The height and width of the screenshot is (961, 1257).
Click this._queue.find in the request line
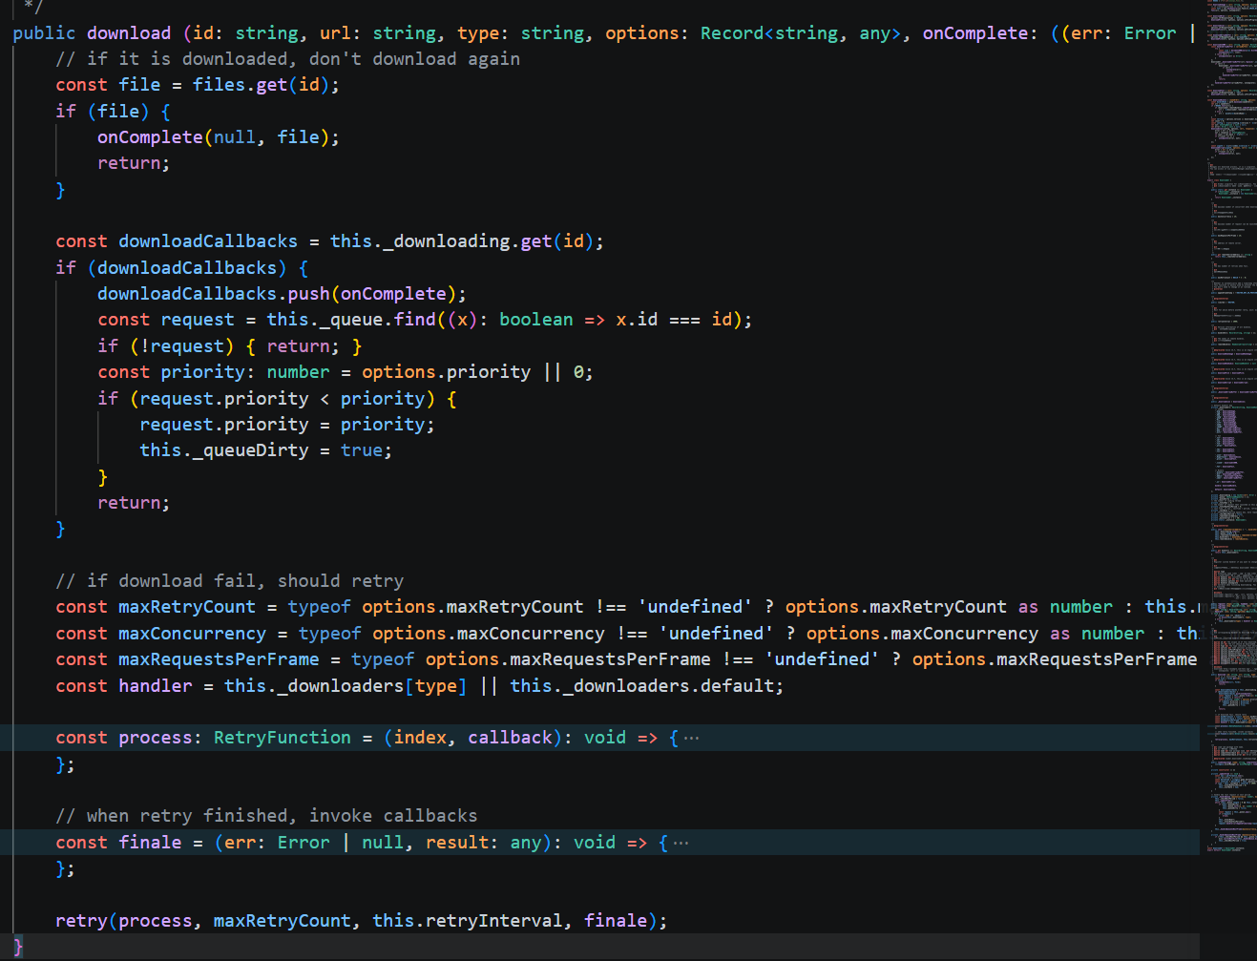[351, 320]
